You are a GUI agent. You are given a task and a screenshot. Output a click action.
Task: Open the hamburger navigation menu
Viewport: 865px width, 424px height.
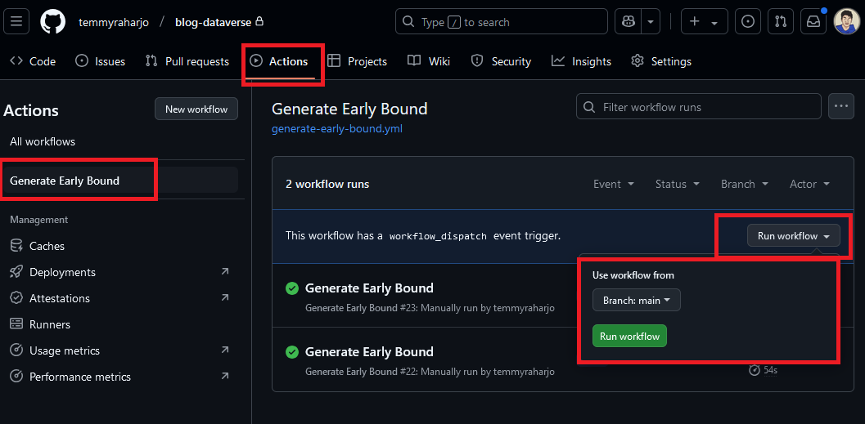[16, 21]
